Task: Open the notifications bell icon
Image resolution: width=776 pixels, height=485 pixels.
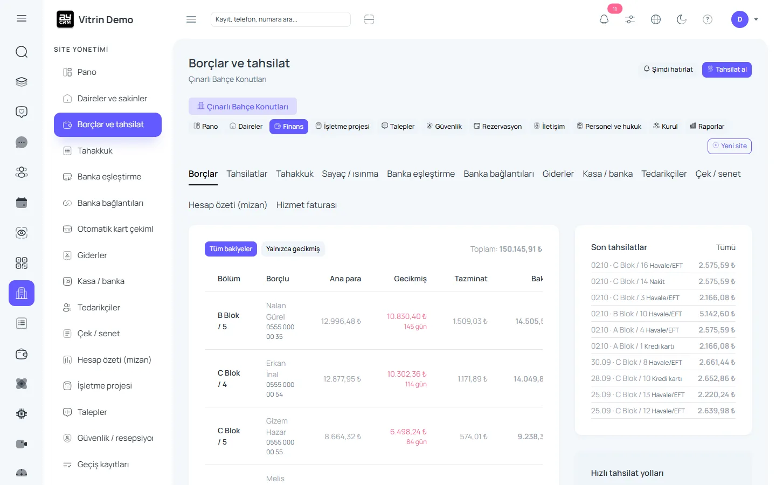Action: (x=604, y=19)
